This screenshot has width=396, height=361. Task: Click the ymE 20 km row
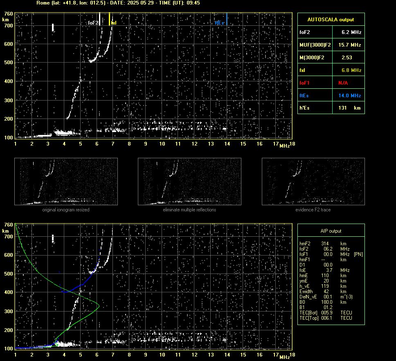tap(323, 281)
